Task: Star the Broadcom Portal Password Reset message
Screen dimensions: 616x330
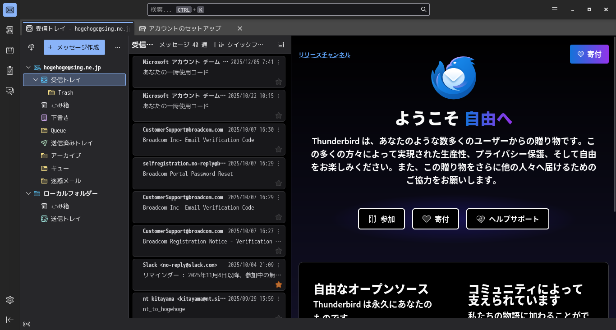Action: 279,183
